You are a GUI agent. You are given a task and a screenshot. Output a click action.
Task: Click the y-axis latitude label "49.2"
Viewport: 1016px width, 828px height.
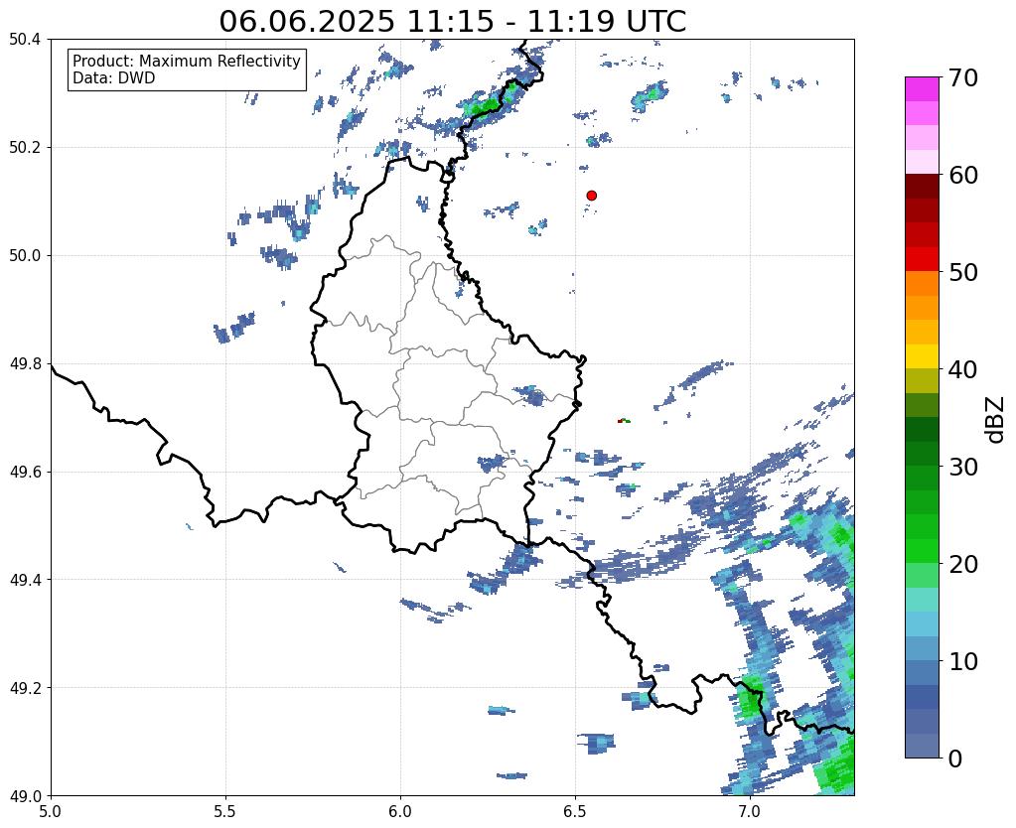pos(25,688)
